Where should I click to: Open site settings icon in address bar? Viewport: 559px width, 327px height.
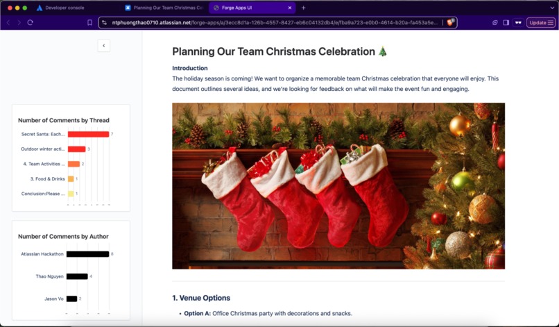[104, 22]
